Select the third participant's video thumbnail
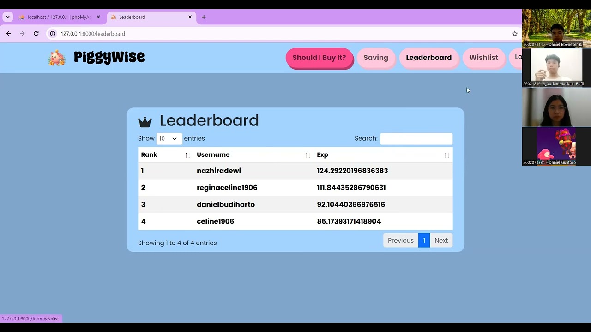 [556, 107]
